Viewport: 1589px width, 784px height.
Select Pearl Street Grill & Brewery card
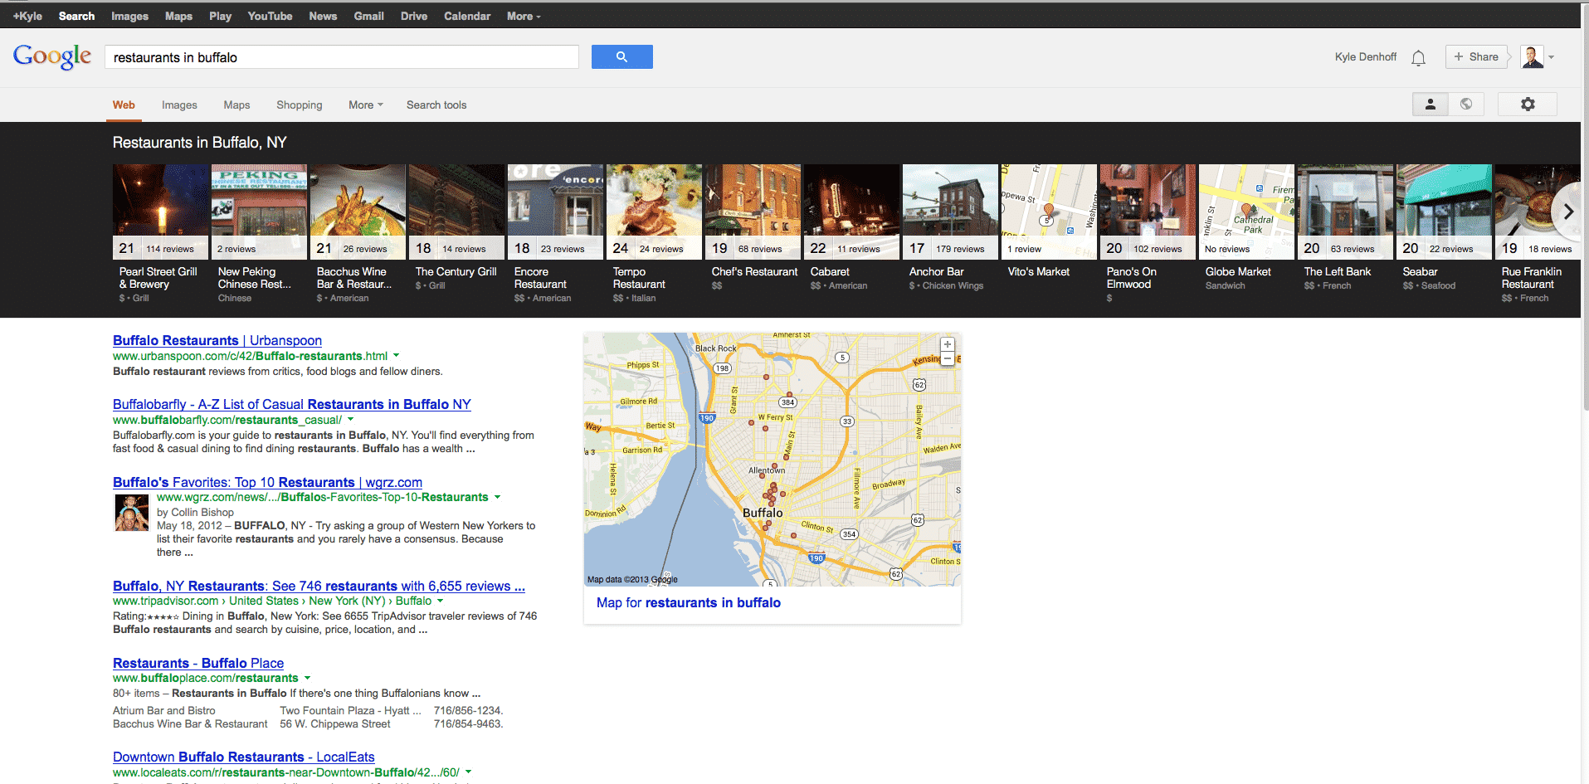pos(160,235)
